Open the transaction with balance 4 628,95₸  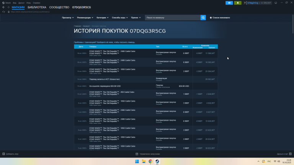(146, 103)
